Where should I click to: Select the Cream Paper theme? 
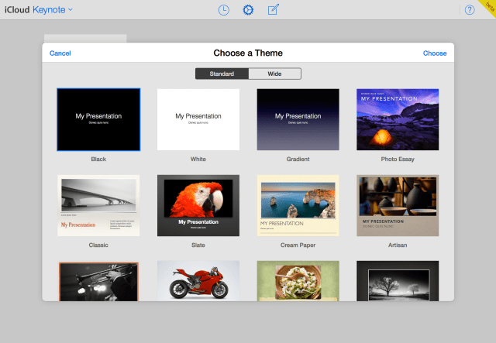coord(298,205)
